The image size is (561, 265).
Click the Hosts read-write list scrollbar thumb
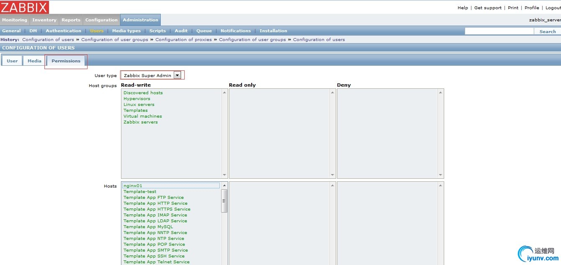coord(224,201)
